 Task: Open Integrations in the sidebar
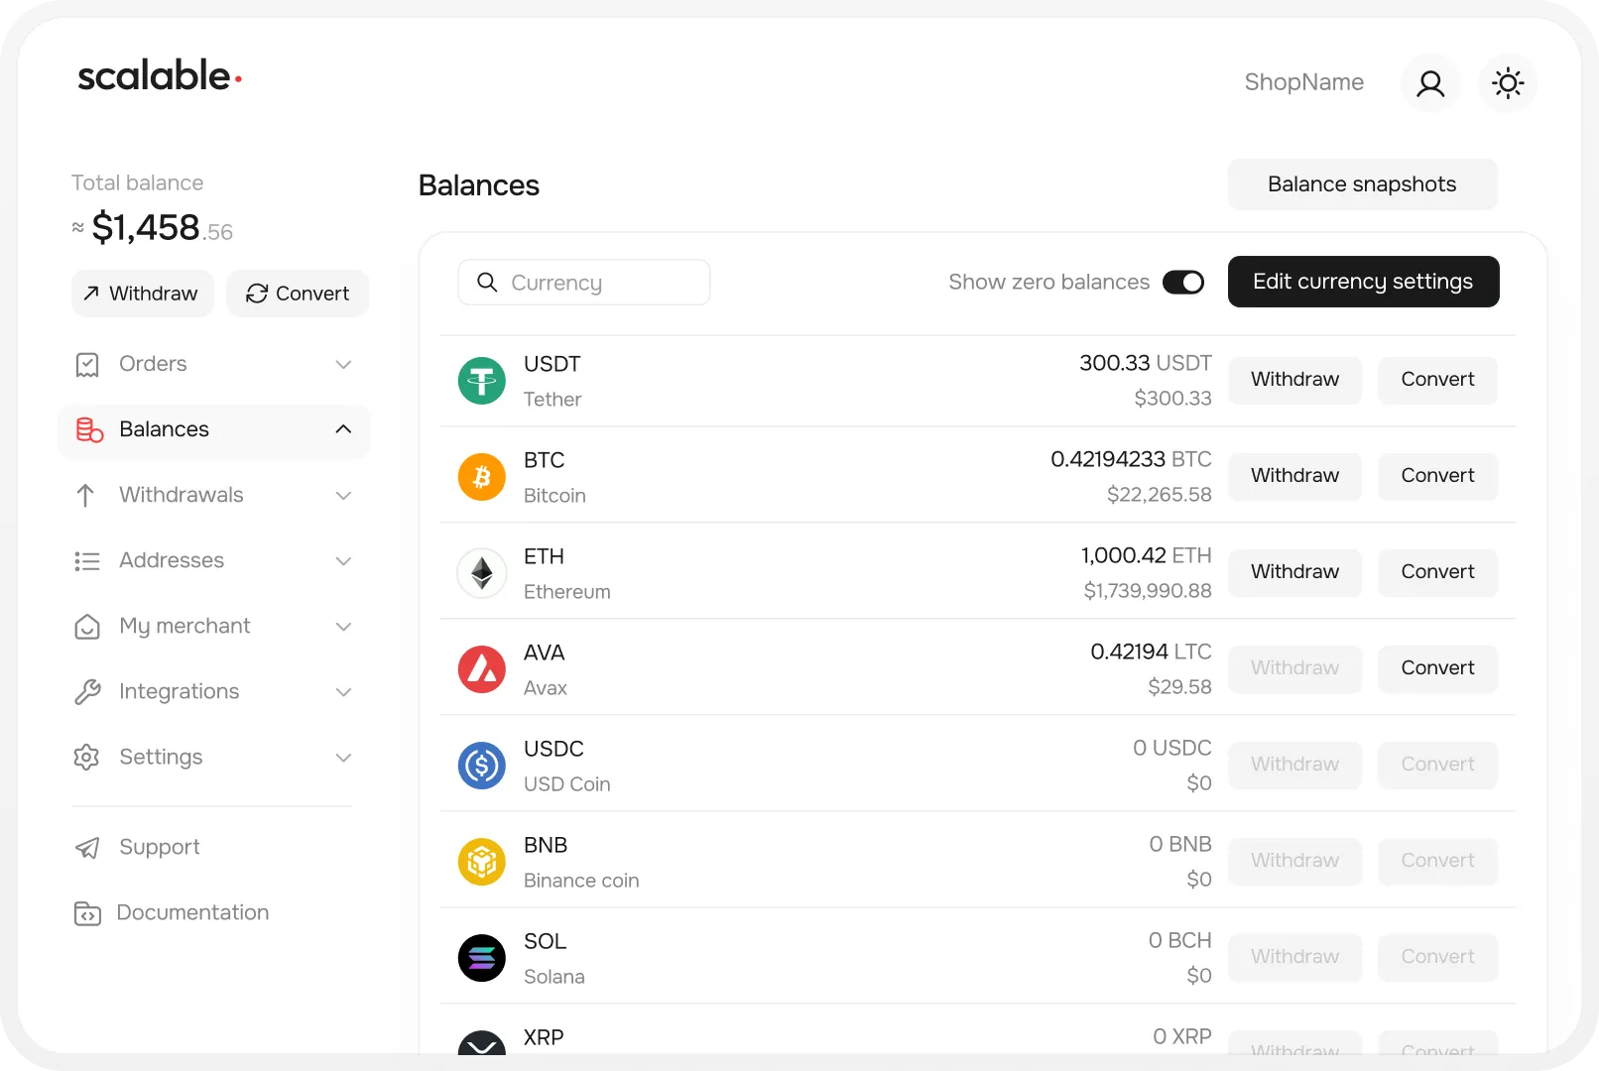click(x=214, y=692)
